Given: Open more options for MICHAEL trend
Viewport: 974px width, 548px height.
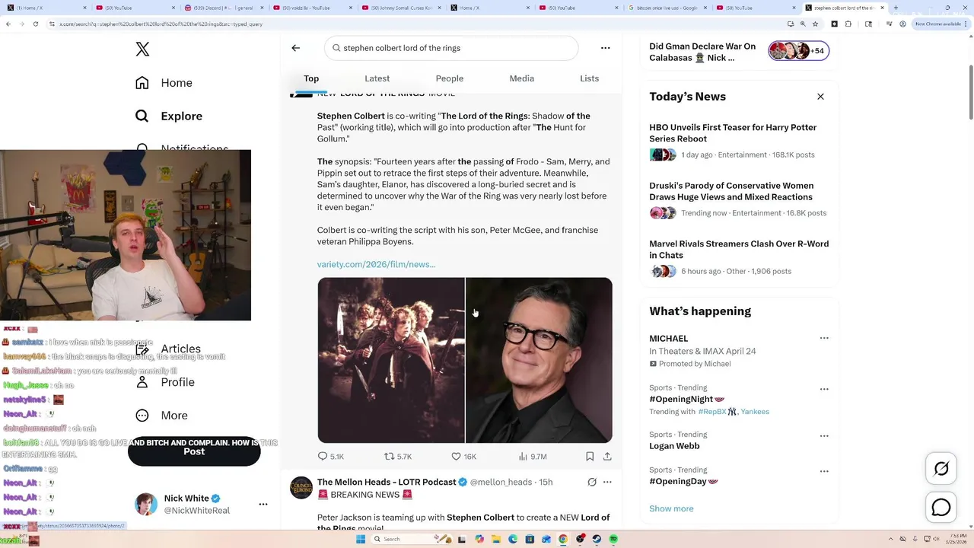Looking at the screenshot, I should tap(824, 338).
